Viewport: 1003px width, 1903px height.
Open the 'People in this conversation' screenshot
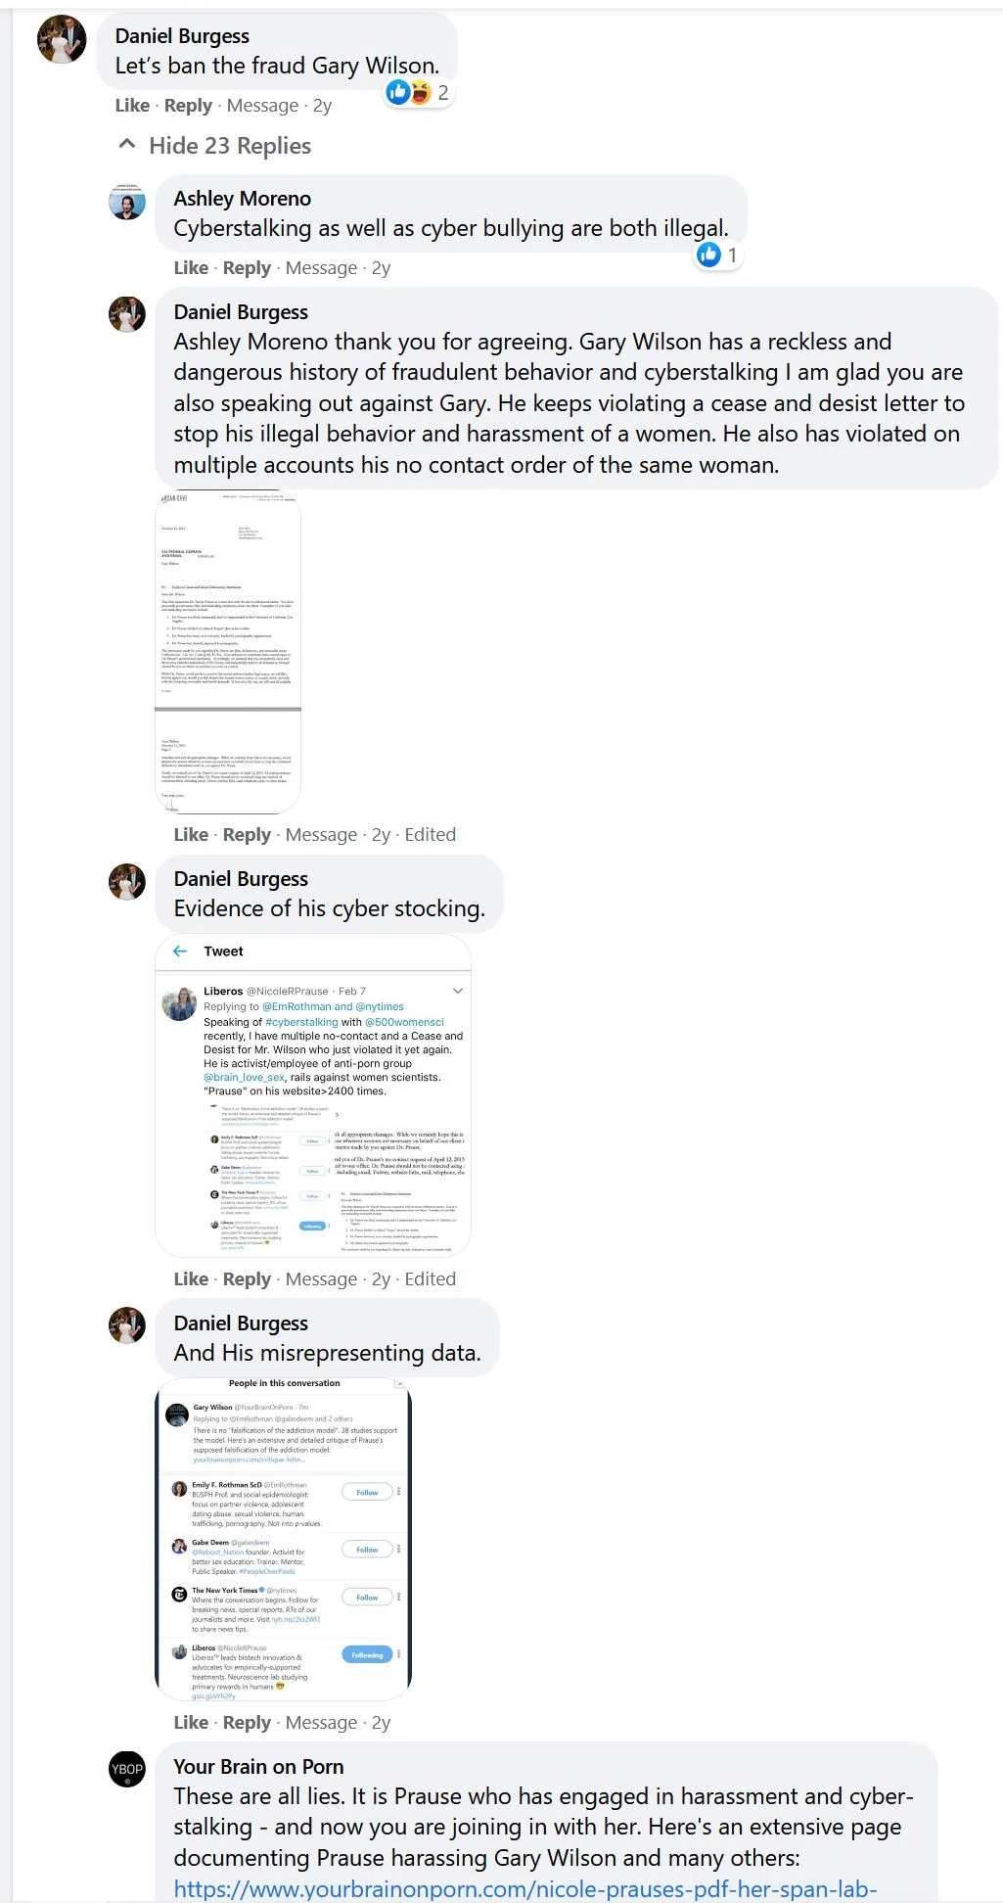(283, 1539)
